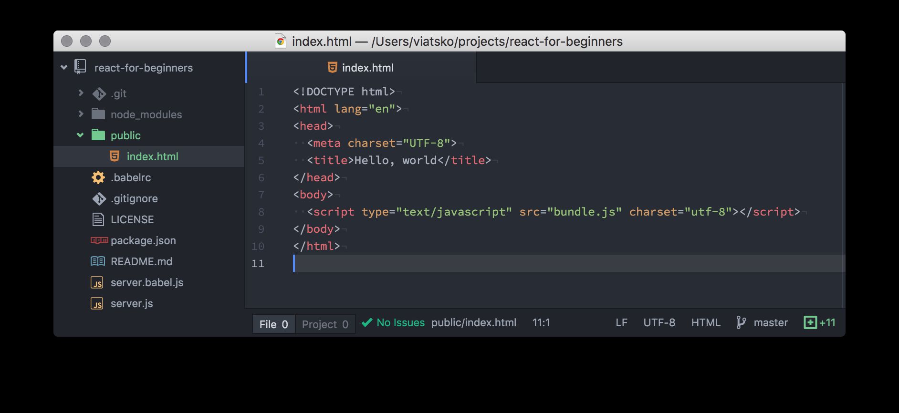The width and height of the screenshot is (899, 413).
Task: Click the master branch name
Action: tap(771, 323)
